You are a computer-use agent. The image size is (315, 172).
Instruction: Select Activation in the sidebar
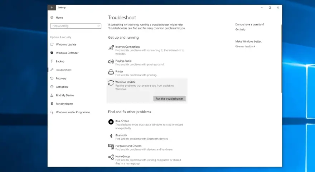pos(62,87)
